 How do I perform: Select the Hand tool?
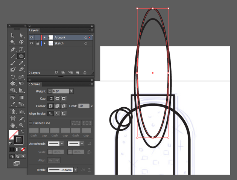pos(13,125)
